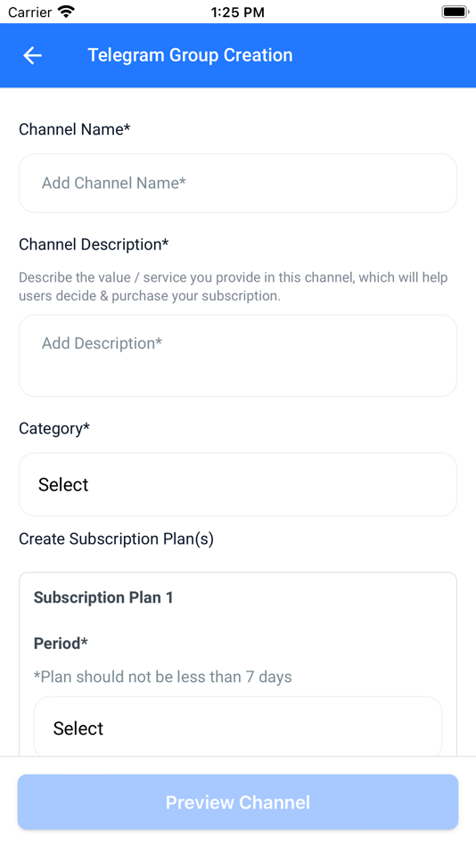
Task: Tap the 1:25 PM clock
Action: (x=238, y=12)
